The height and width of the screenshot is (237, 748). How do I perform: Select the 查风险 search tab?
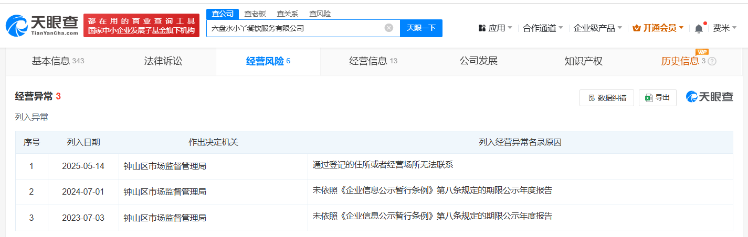[320, 14]
